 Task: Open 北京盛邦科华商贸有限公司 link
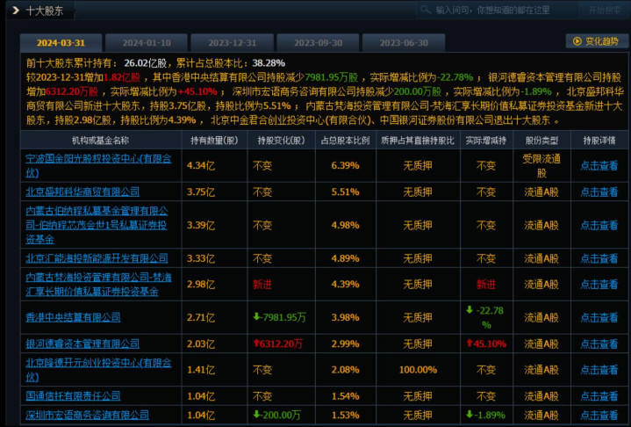(82, 192)
